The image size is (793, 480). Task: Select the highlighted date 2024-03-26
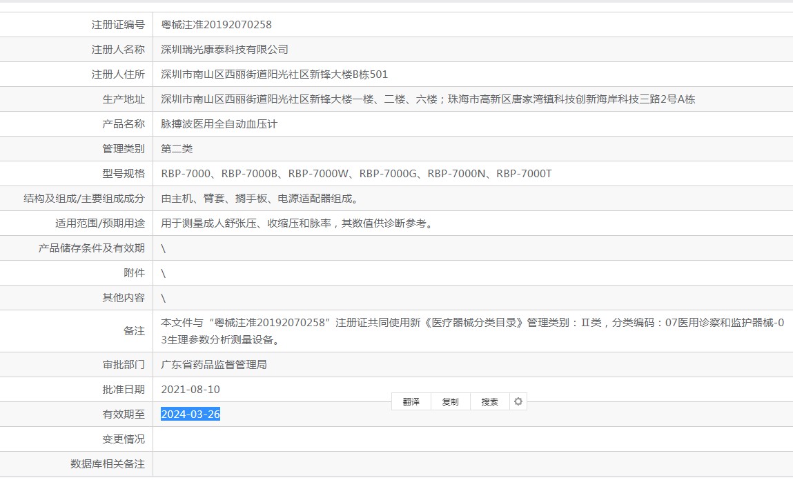pos(190,414)
